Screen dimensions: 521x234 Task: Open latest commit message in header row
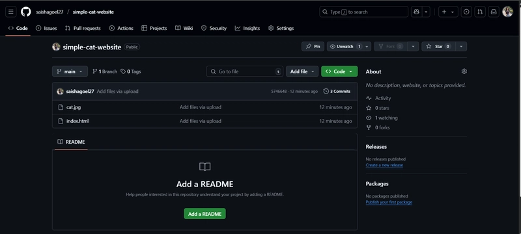pyautogui.click(x=118, y=91)
